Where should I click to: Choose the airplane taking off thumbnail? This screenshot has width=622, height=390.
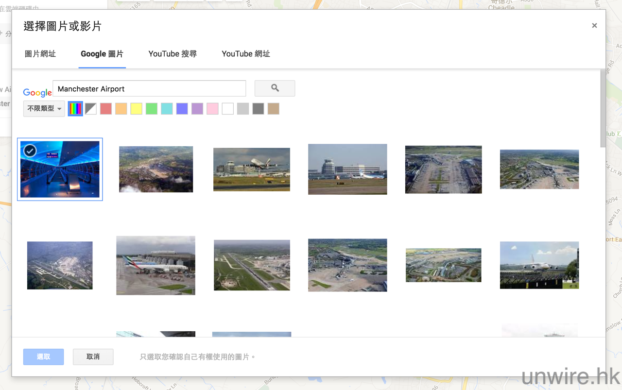click(252, 169)
